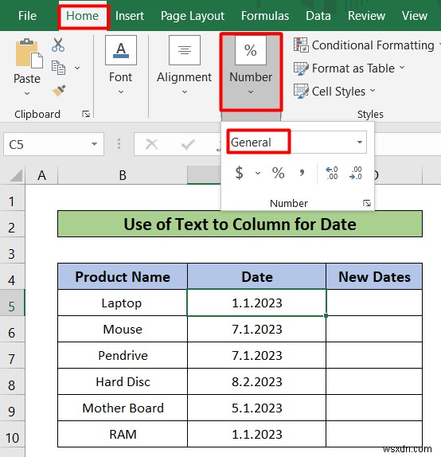The height and width of the screenshot is (457, 441).
Task: Apply Accounting dollar format
Action: [x=239, y=173]
